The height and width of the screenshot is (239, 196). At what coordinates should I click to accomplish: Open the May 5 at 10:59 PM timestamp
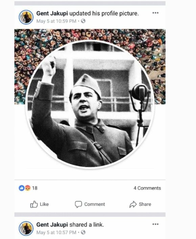pos(56,21)
